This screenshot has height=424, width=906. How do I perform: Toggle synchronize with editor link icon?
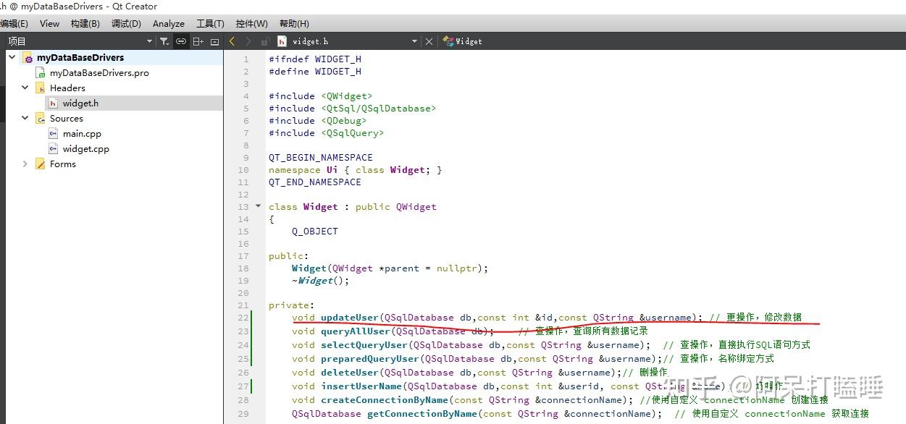(x=181, y=41)
